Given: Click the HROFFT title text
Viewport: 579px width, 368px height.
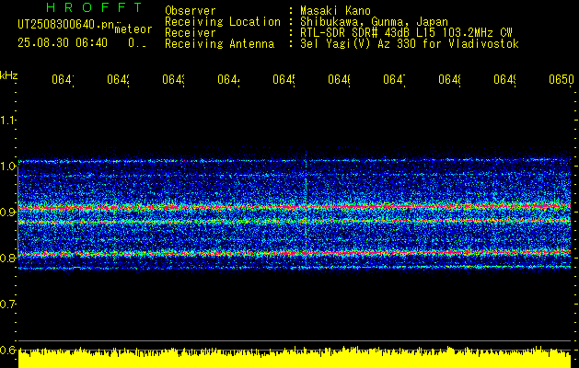Looking at the screenshot, I should tap(94, 7).
